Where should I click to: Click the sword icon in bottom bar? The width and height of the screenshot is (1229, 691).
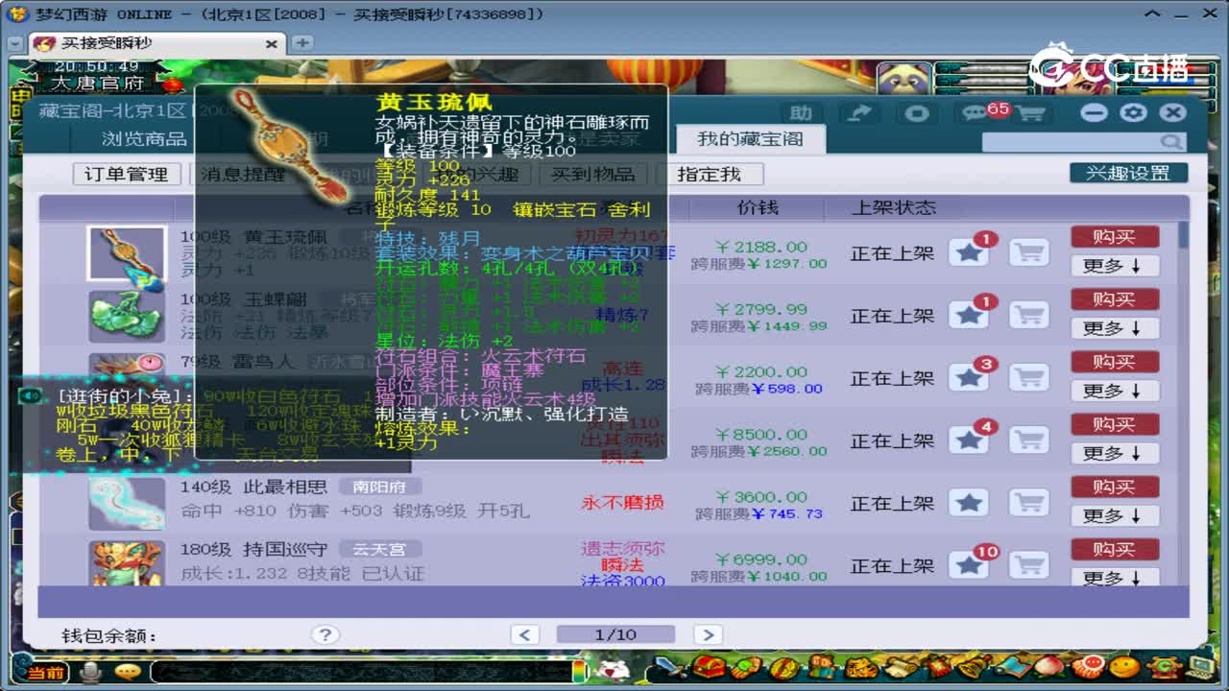pyautogui.click(x=669, y=667)
